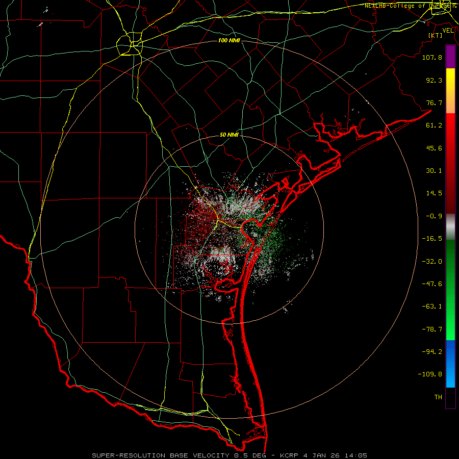This screenshot has height=459, width=459.
Task: Click the NEXLAB-College of DuPage watermark text
Action: click(411, 6)
